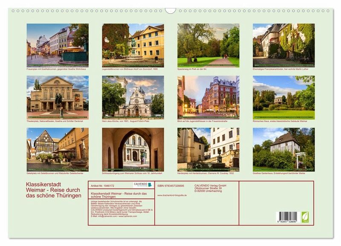341x246 pixels.
Task: Open the Frauentorstraße Jugendstilhäuser photo
Action: pyautogui.click(x=208, y=97)
